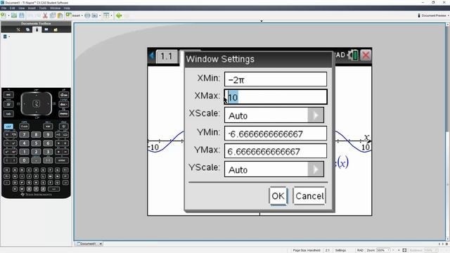Select the TI-SmartView keypad tab in Toolbox
450x253 pixels.
click(x=37, y=30)
